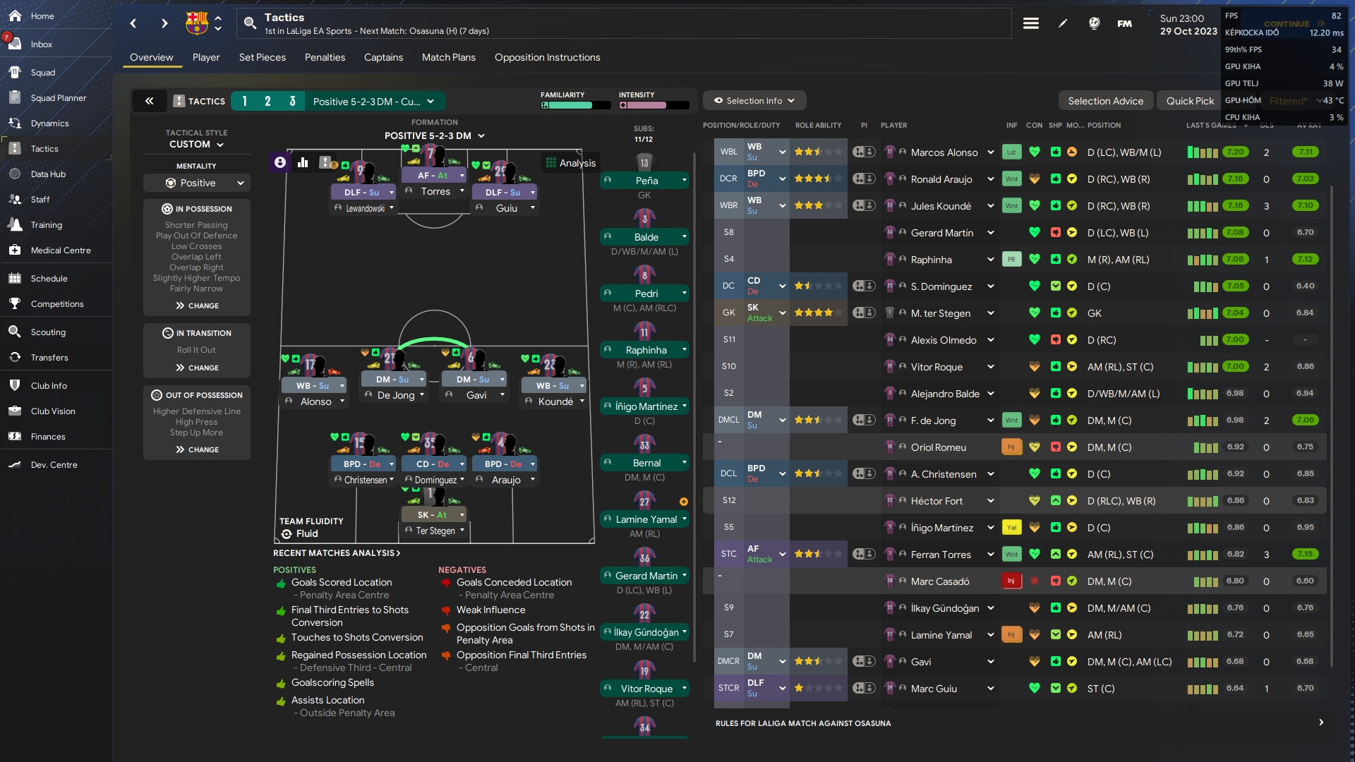Click Change under In Possession
The width and height of the screenshot is (1355, 762).
click(197, 306)
